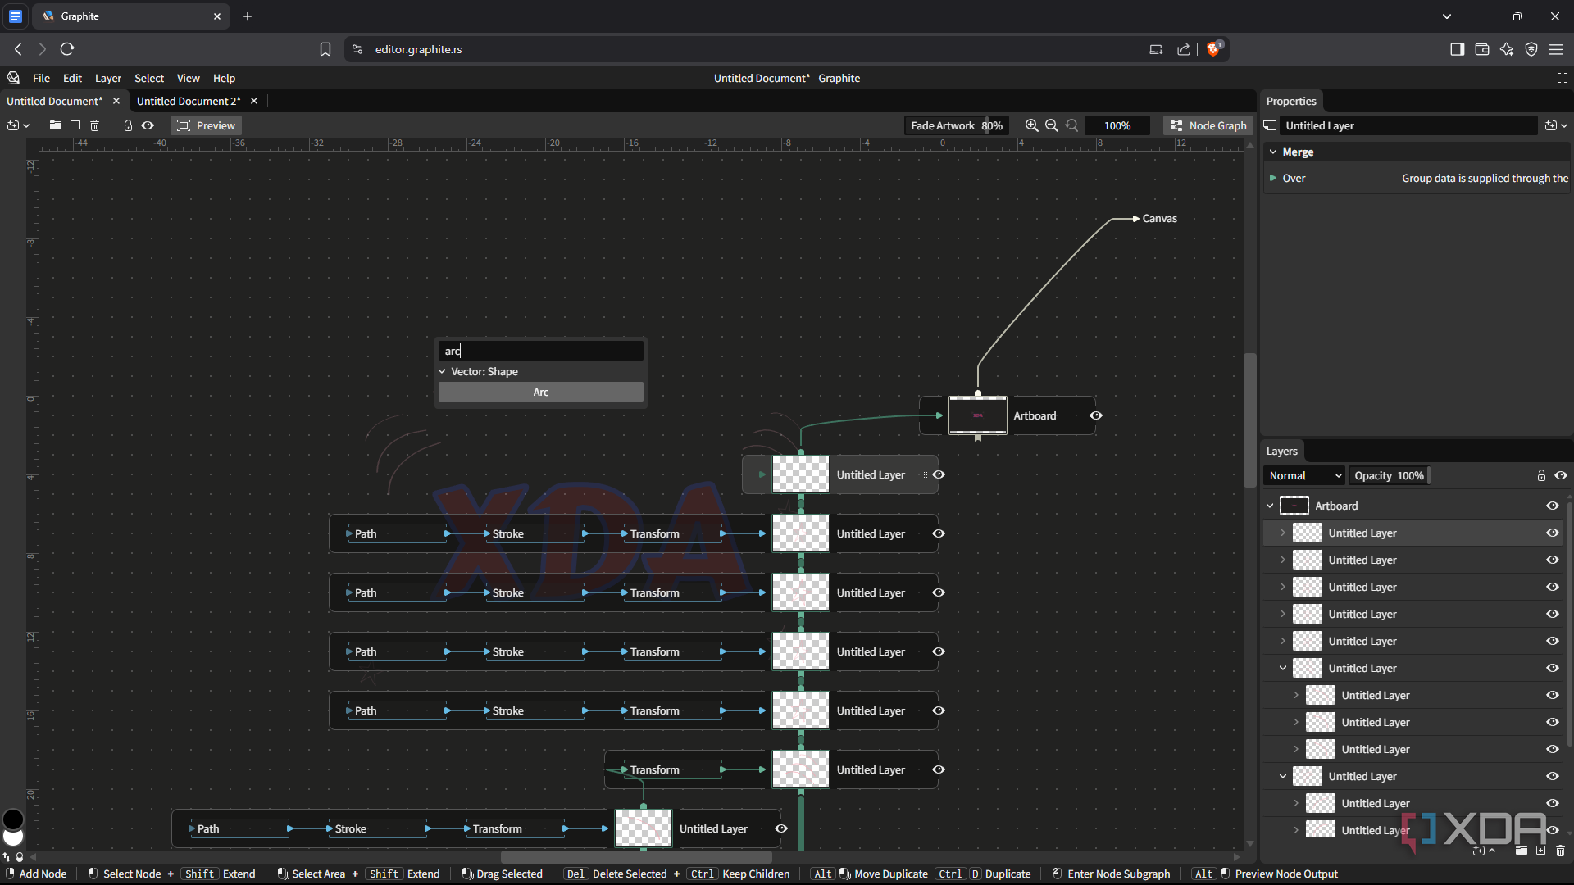Open the Layer menu
This screenshot has width=1574, height=885.
(107, 78)
